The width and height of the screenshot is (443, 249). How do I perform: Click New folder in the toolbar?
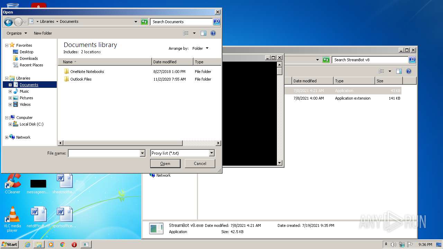[43, 33]
